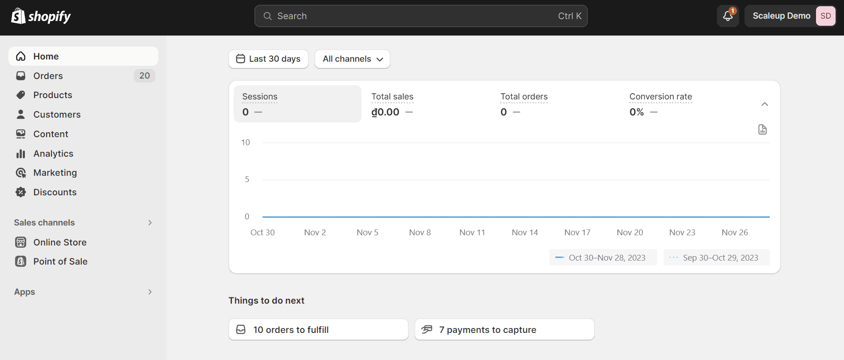844x360 pixels.
Task: Click the Shopify logo
Action: (41, 16)
